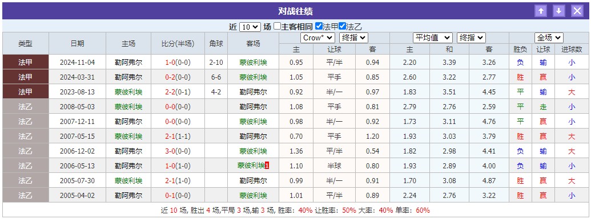Open the match count dropdown showing 10
Viewport: 591px width, 219px height.
(x=250, y=27)
